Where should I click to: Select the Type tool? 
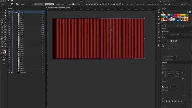pos(2,18)
